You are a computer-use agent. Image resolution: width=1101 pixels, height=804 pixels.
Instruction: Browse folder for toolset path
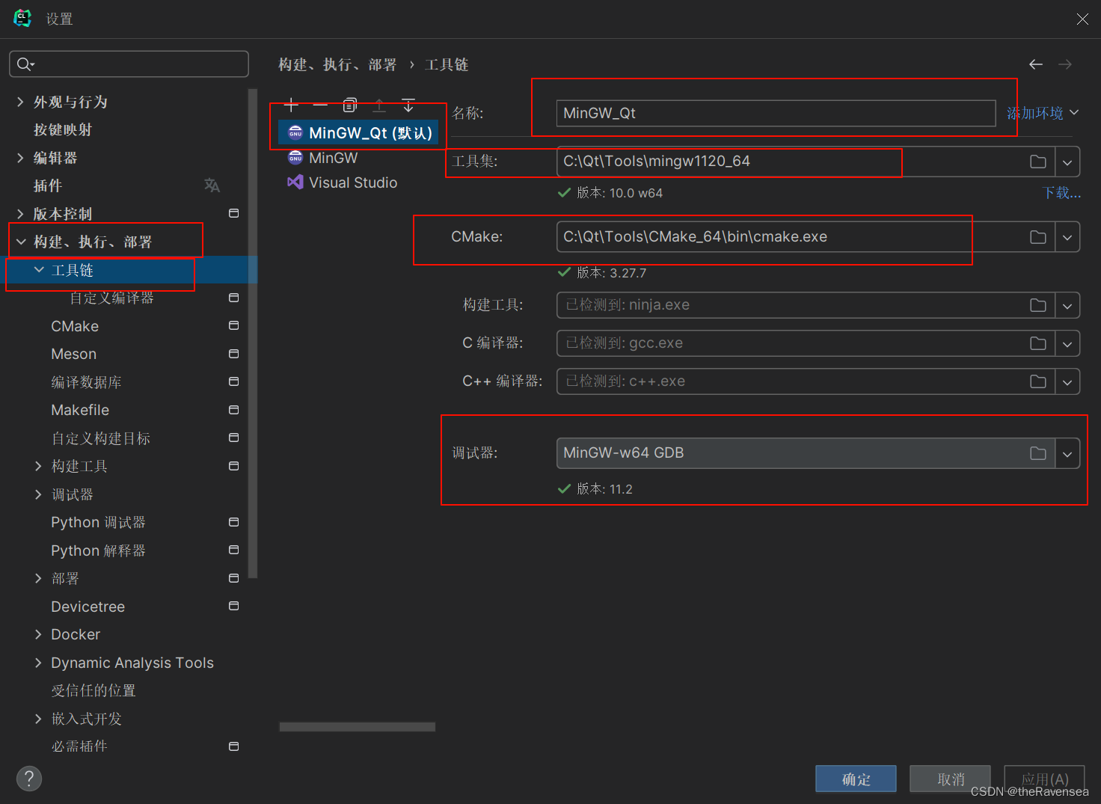(x=1038, y=162)
